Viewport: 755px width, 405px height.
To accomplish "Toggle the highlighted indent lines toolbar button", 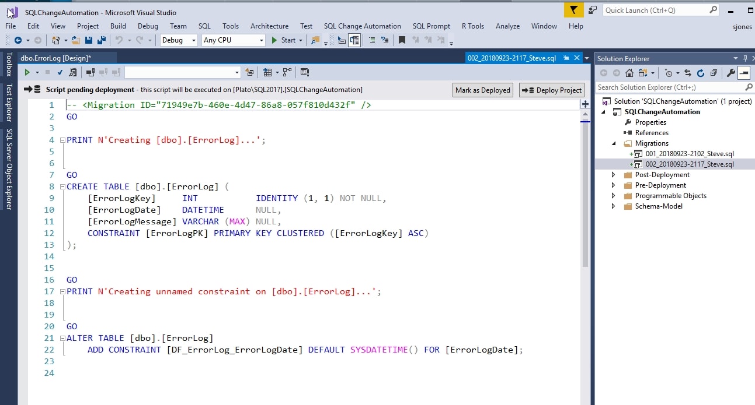I will click(x=354, y=40).
